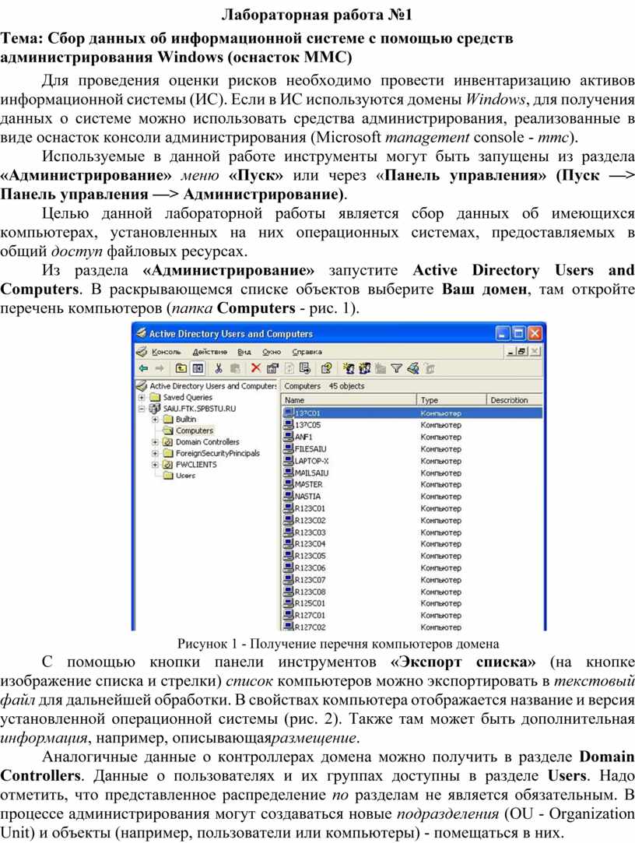Sort by the Description column header

click(x=514, y=400)
